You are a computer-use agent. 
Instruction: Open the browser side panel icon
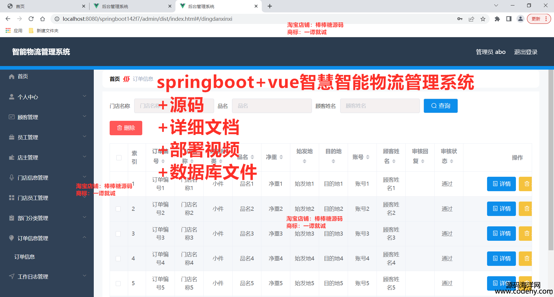(509, 19)
